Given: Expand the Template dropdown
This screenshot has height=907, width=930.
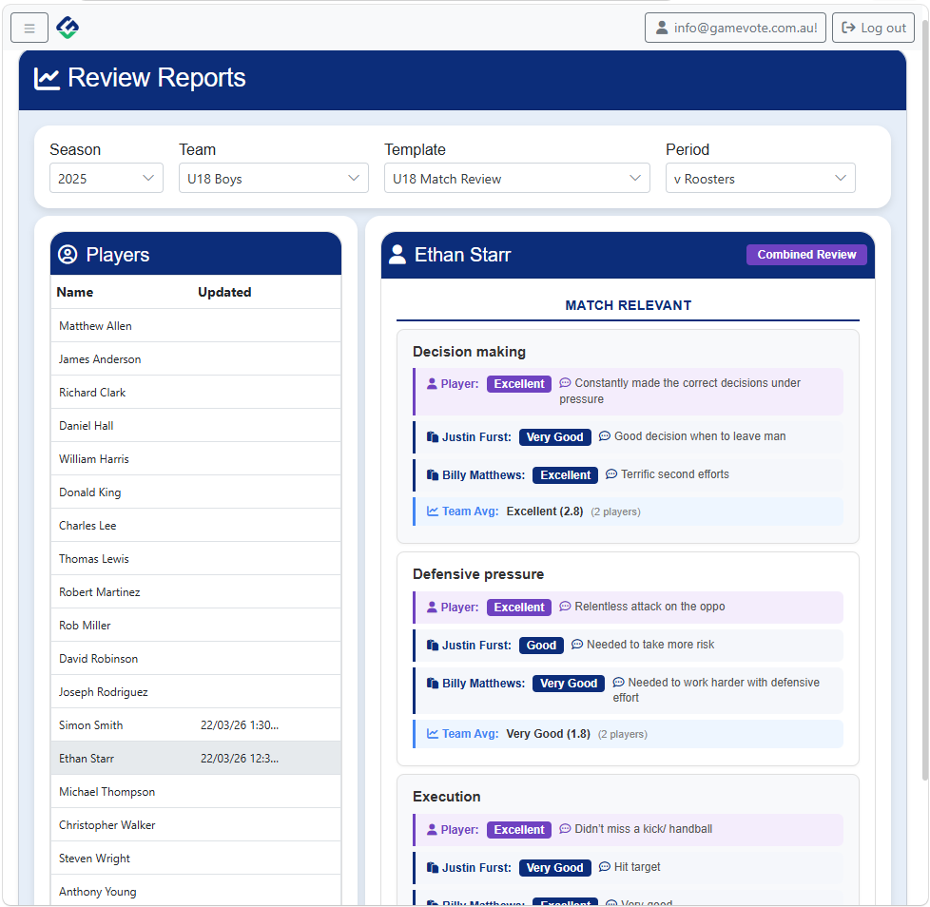Looking at the screenshot, I should (516, 177).
